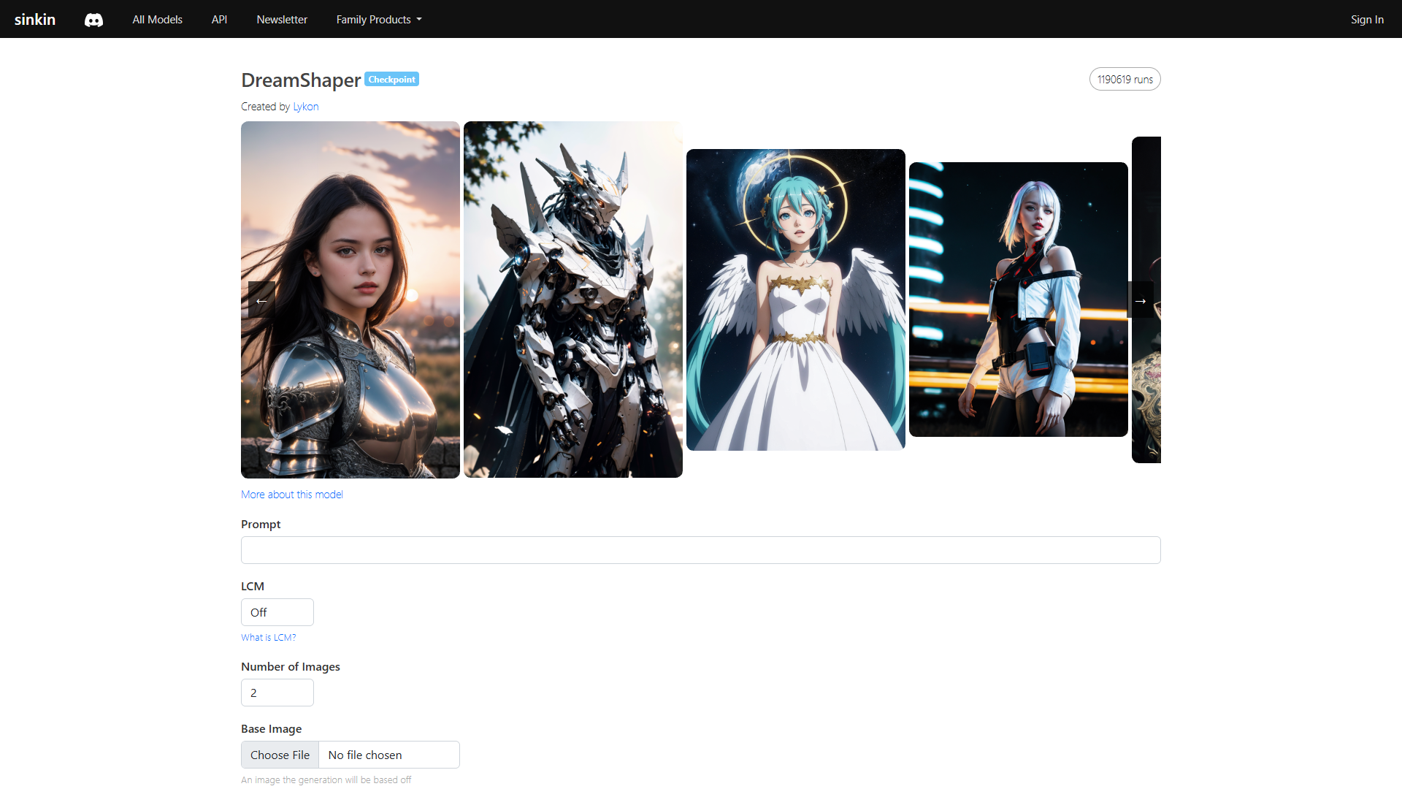
Task: Expand the Family Products dropdown
Action: (378, 20)
